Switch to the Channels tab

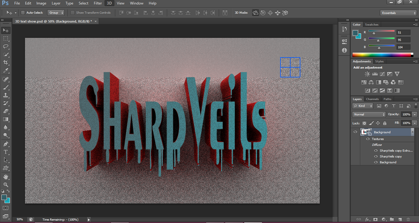[x=372, y=99]
